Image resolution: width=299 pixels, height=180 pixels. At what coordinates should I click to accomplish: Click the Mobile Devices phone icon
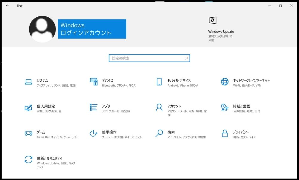click(x=159, y=82)
